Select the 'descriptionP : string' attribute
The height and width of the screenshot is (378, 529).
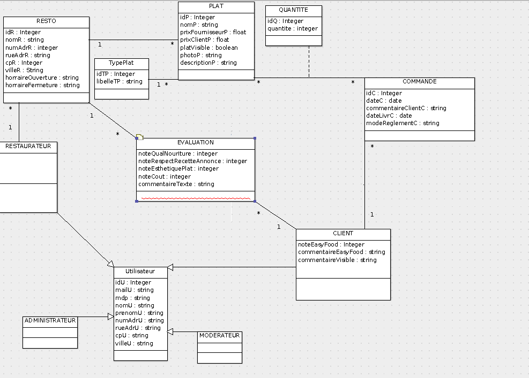coord(208,63)
